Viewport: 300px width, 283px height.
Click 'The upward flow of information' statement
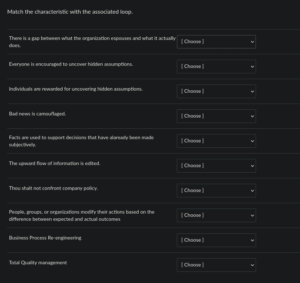[x=54, y=164]
